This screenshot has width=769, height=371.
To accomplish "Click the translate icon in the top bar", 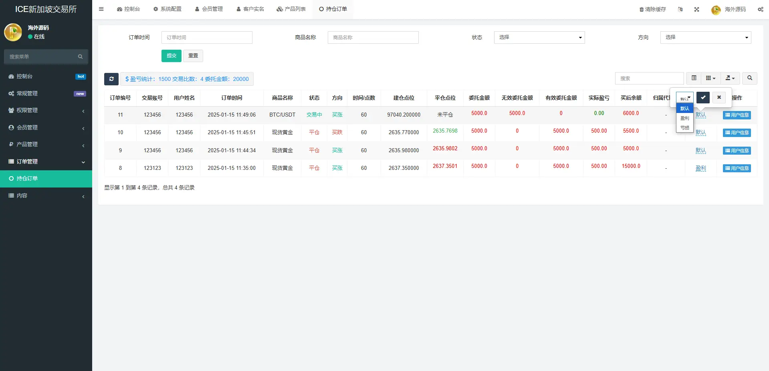I will coord(680,9).
